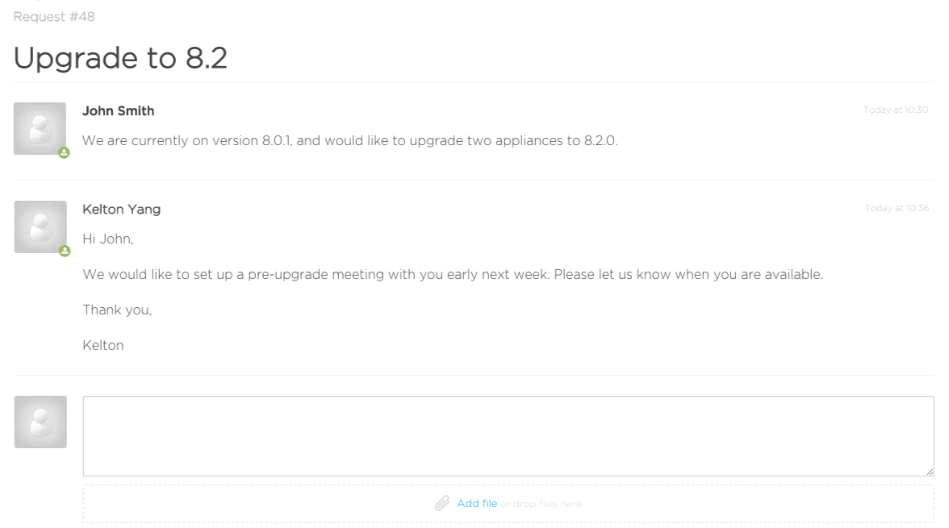The height and width of the screenshot is (528, 949).
Task: Click the resize handle of the reply box
Action: click(930, 472)
